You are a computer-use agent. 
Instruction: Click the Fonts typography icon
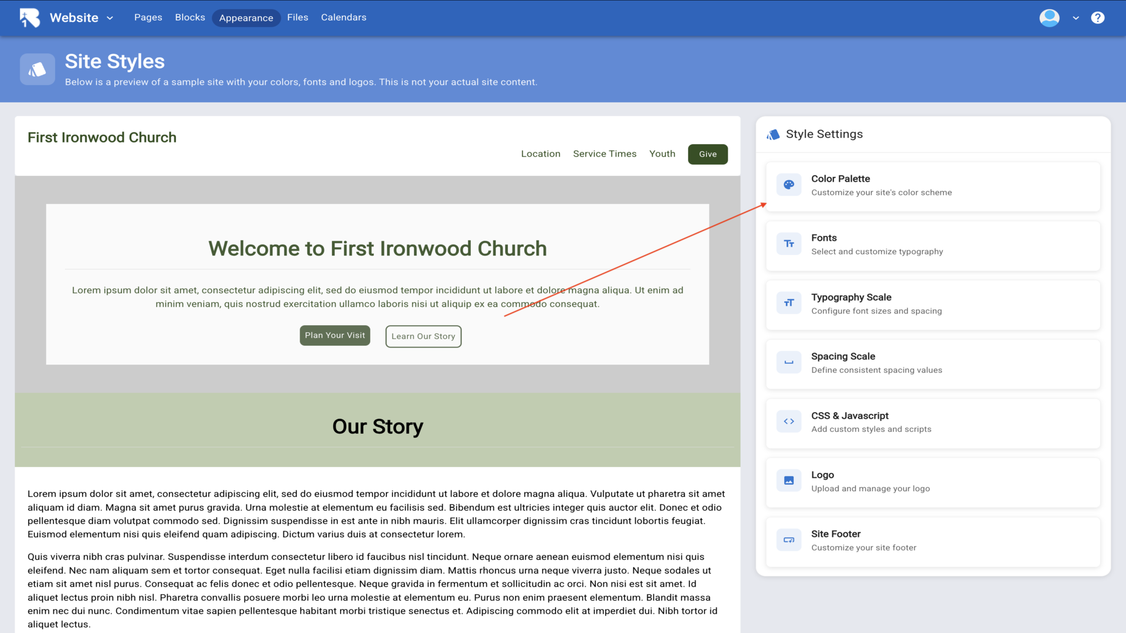pyautogui.click(x=789, y=244)
